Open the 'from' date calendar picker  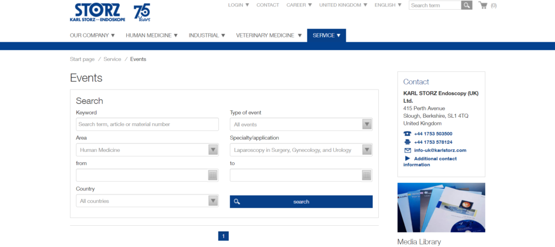212,175
